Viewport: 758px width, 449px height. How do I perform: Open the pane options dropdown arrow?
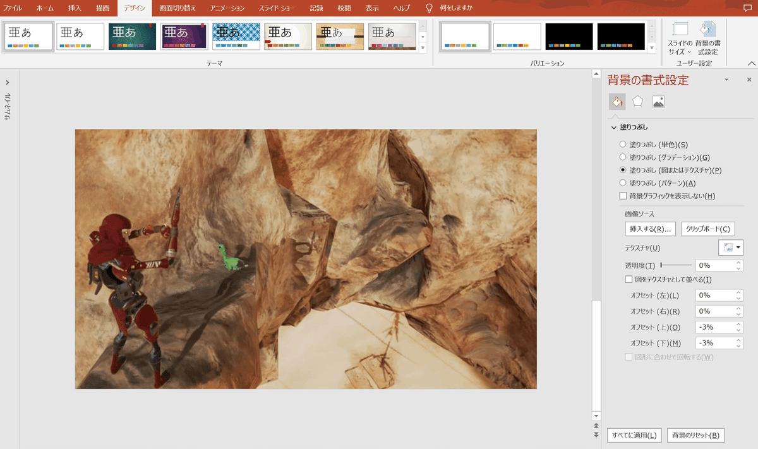tap(726, 80)
